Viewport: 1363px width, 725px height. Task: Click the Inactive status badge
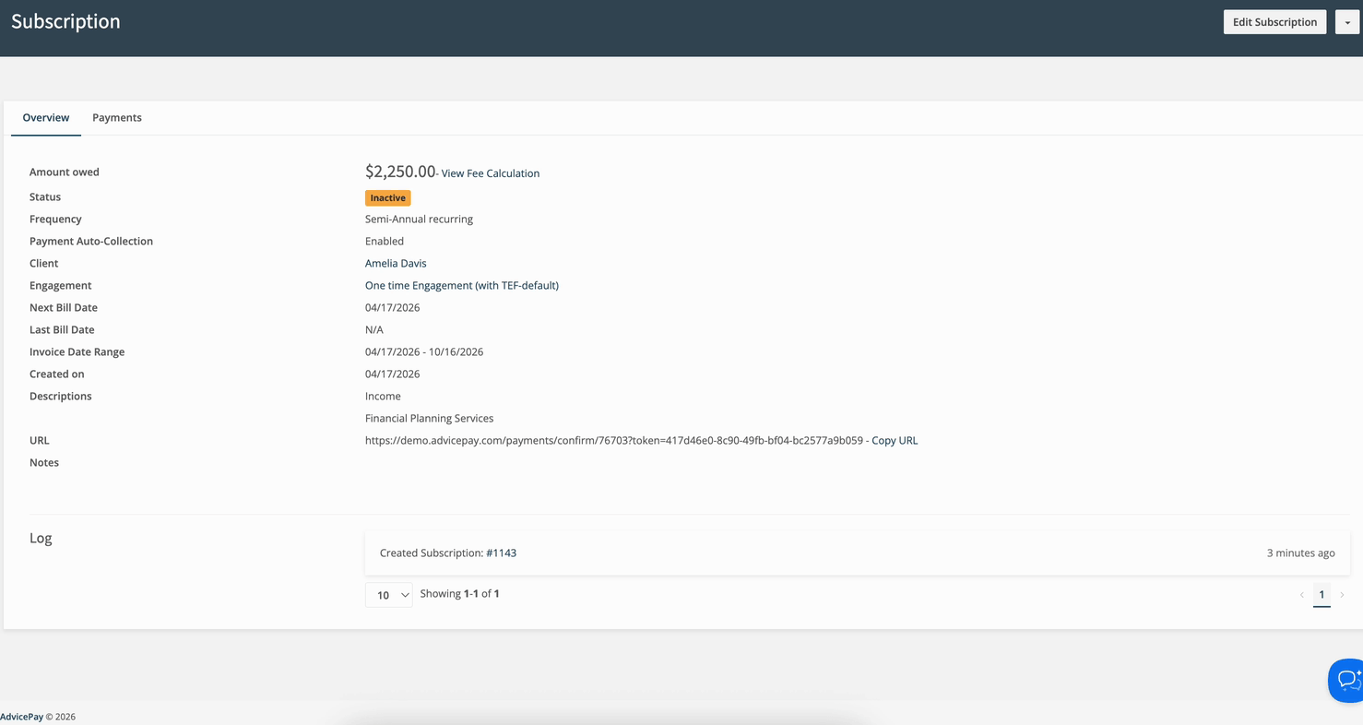[387, 197]
